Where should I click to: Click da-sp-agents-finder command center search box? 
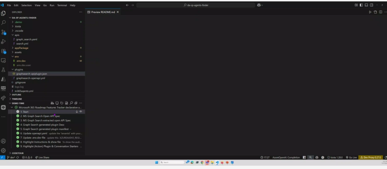pyautogui.click(x=196, y=5)
